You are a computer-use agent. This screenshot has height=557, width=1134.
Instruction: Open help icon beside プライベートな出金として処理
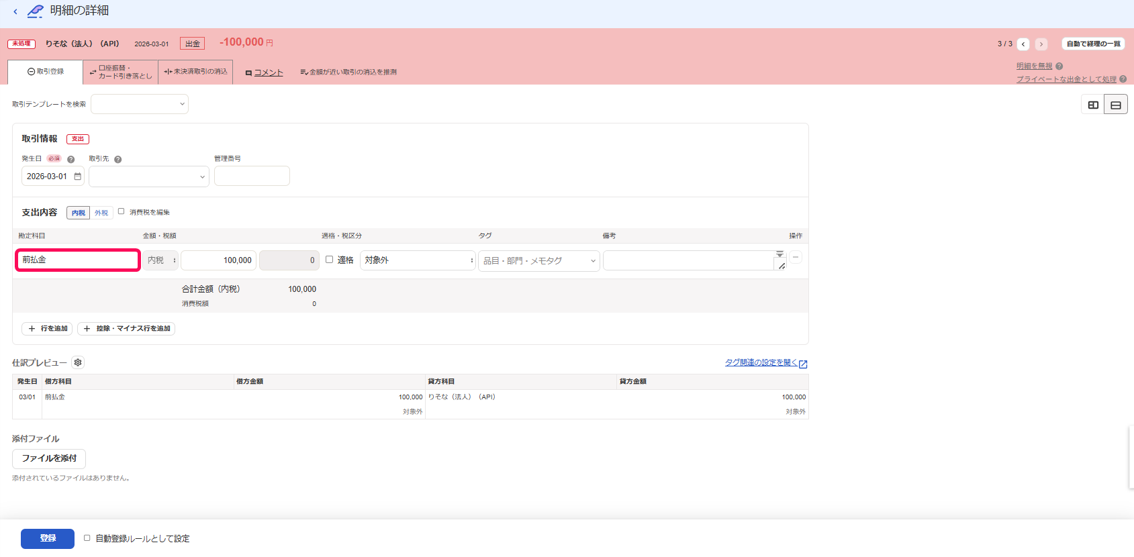pos(1123,79)
